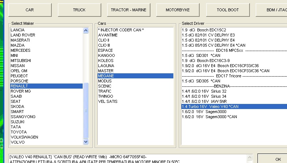Select MERCEDES as the maker
Viewport: 287px width, 163px height.
pos(20,50)
